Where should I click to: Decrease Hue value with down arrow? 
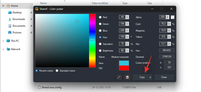click(x=127, y=38)
